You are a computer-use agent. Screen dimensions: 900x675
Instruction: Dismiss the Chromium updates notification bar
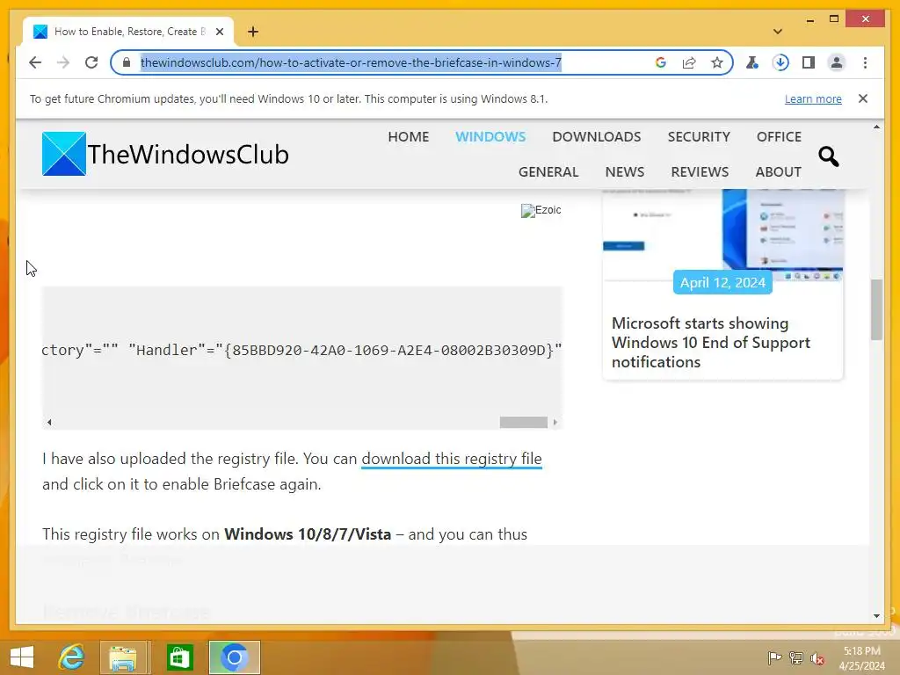tap(863, 98)
